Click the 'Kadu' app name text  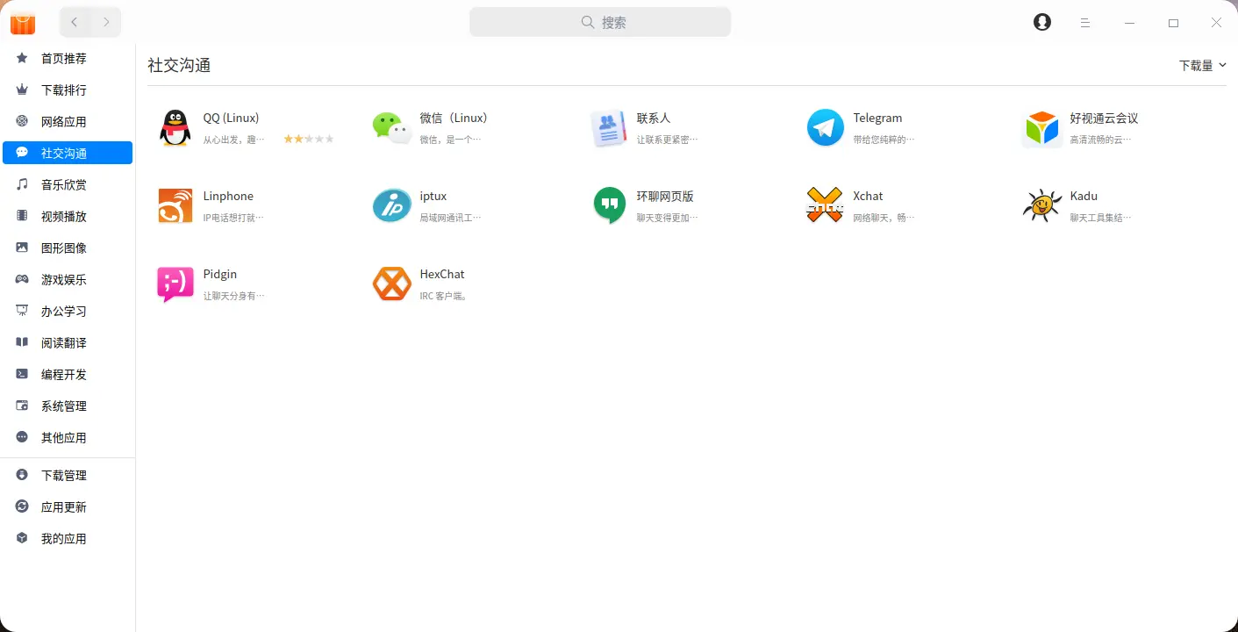pyautogui.click(x=1084, y=196)
